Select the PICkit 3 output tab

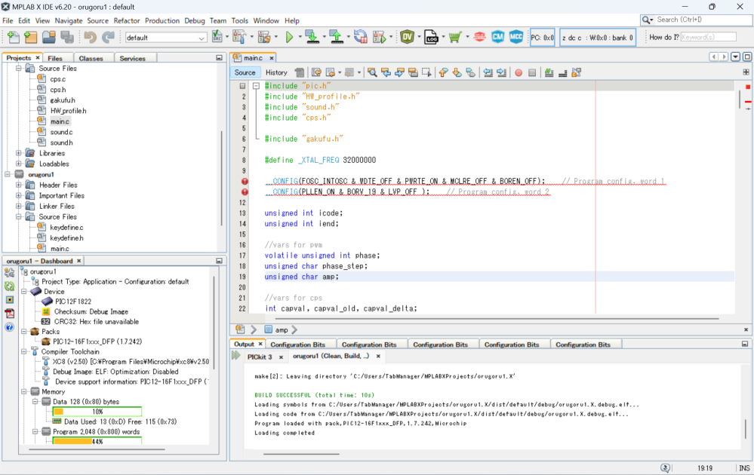260,357
